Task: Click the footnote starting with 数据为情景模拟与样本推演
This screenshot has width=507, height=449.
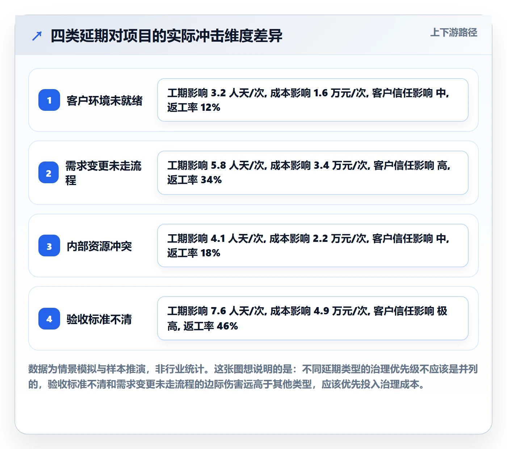Action: pyautogui.click(x=253, y=377)
